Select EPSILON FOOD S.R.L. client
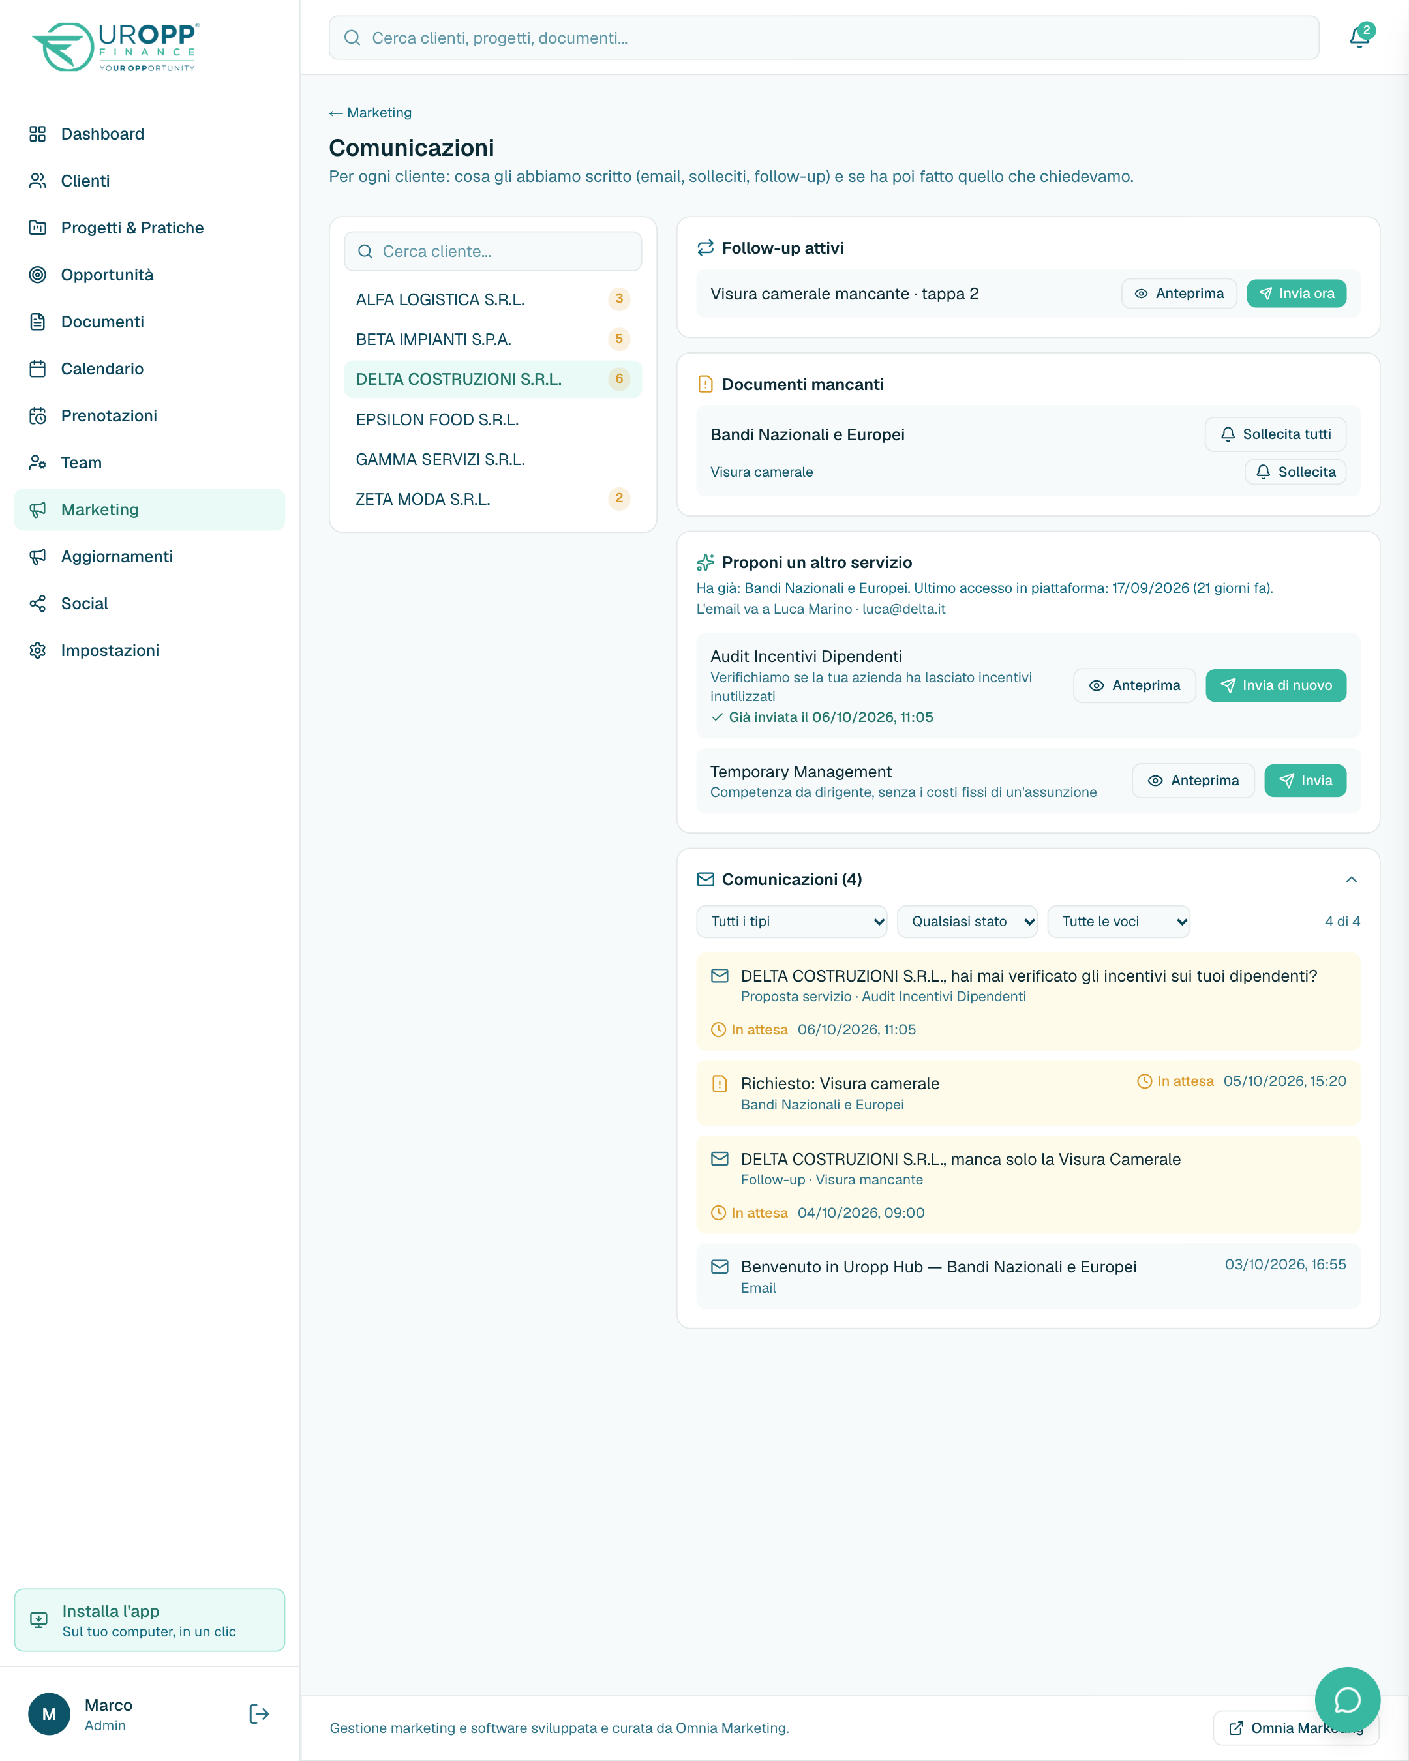 click(492, 419)
